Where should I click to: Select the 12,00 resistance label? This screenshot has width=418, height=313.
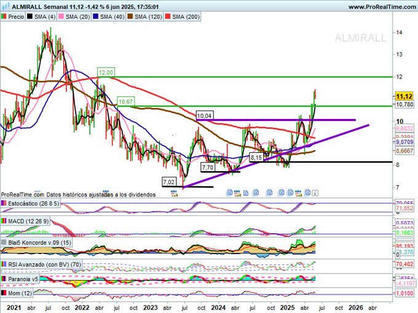click(x=106, y=72)
